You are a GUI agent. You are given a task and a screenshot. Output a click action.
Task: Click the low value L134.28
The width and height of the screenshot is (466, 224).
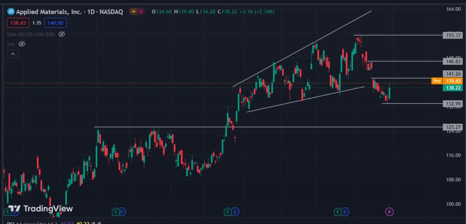pos(206,12)
